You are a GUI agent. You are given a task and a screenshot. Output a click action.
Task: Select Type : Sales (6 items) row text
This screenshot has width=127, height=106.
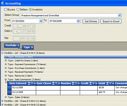19,97
